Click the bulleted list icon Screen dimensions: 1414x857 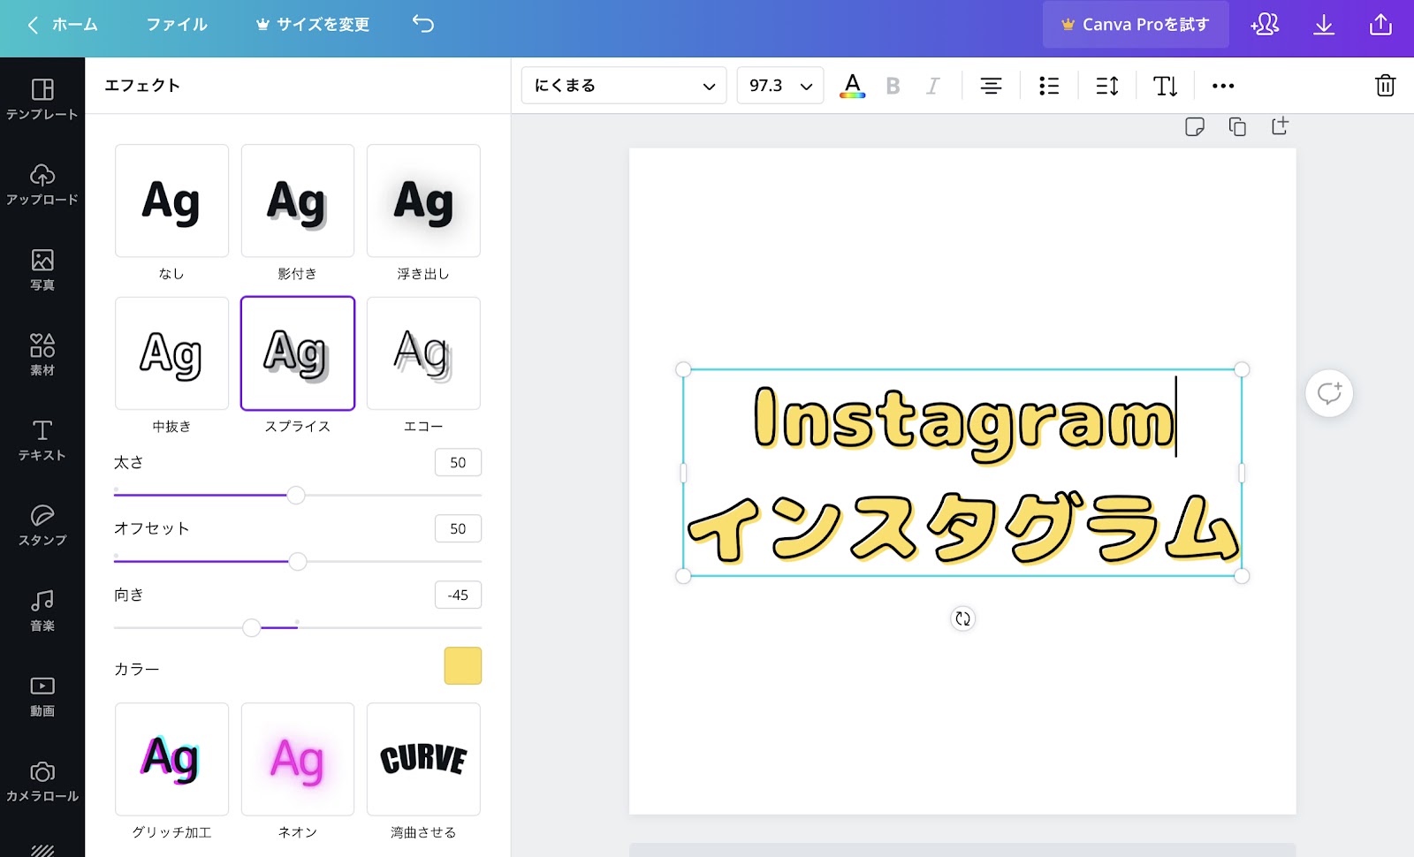pyautogui.click(x=1049, y=86)
